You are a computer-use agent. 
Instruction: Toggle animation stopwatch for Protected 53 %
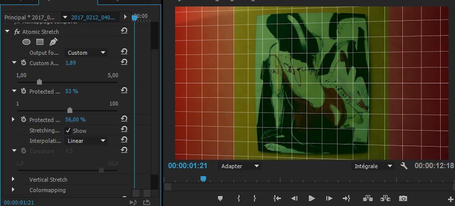click(23, 91)
